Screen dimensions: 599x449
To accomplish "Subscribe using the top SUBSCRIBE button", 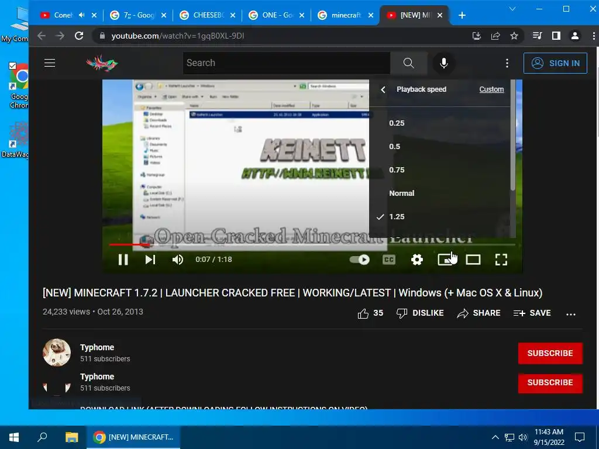I will (x=550, y=353).
